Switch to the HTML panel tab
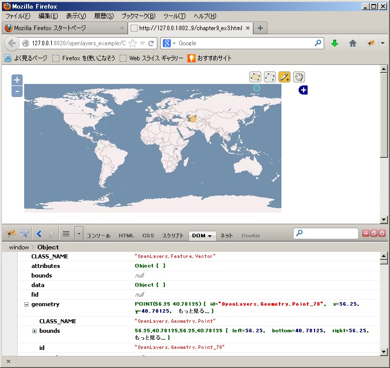This screenshot has width=390, height=368. (126, 235)
